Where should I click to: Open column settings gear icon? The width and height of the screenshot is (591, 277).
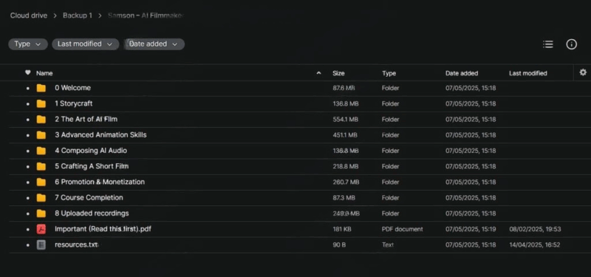point(583,72)
